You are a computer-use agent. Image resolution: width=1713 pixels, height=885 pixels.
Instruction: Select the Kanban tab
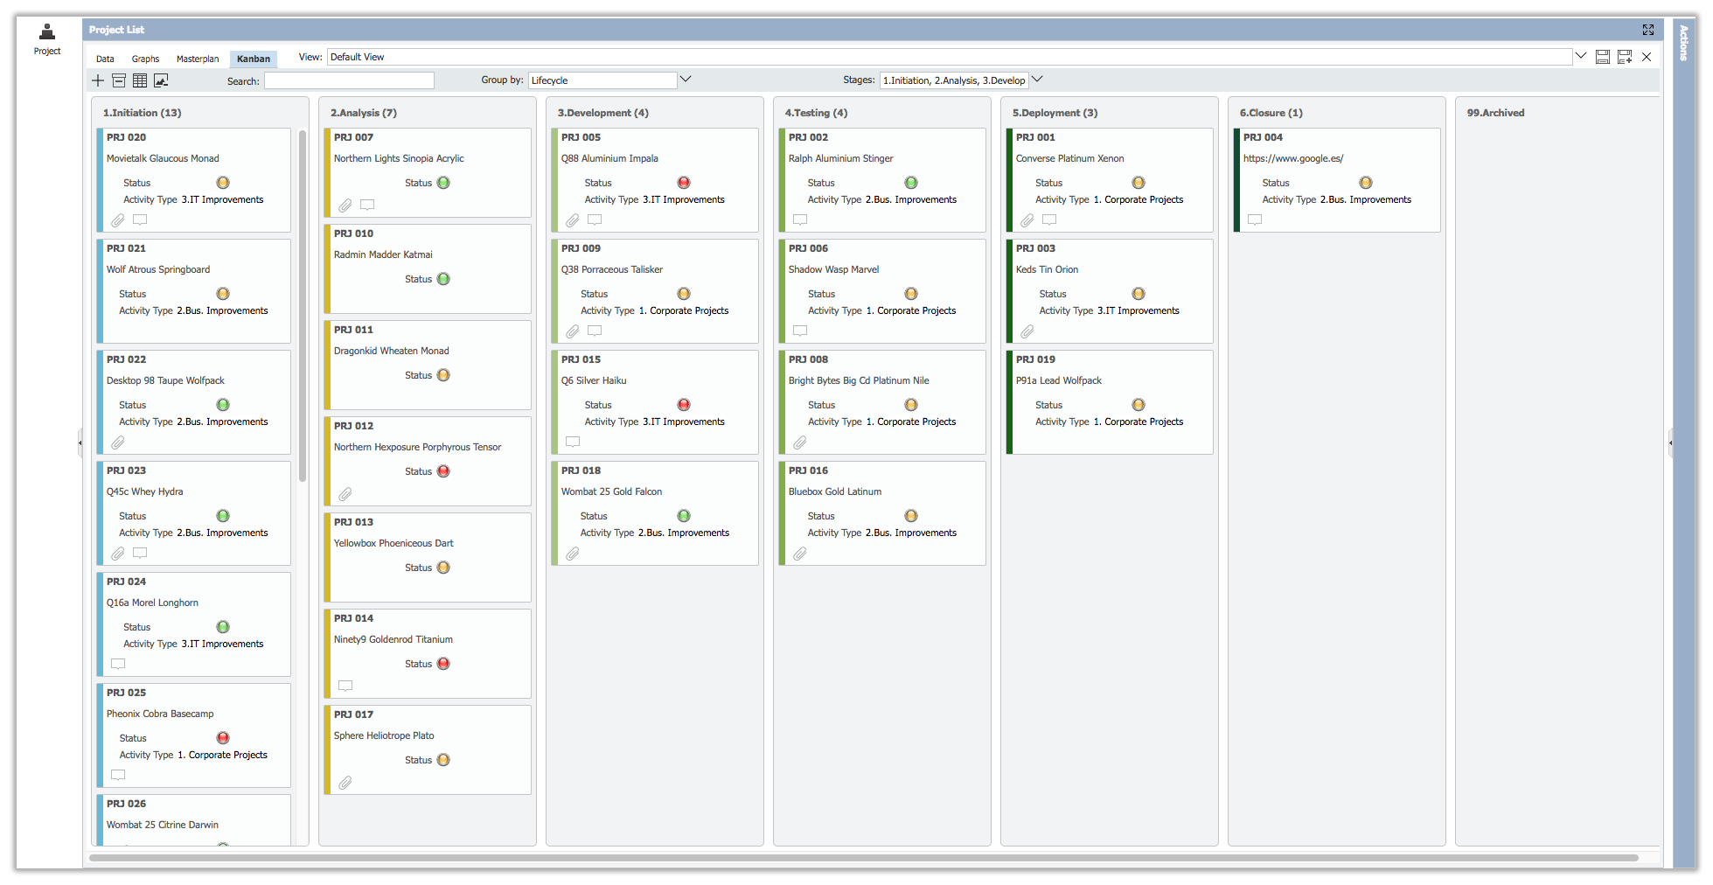tap(254, 59)
